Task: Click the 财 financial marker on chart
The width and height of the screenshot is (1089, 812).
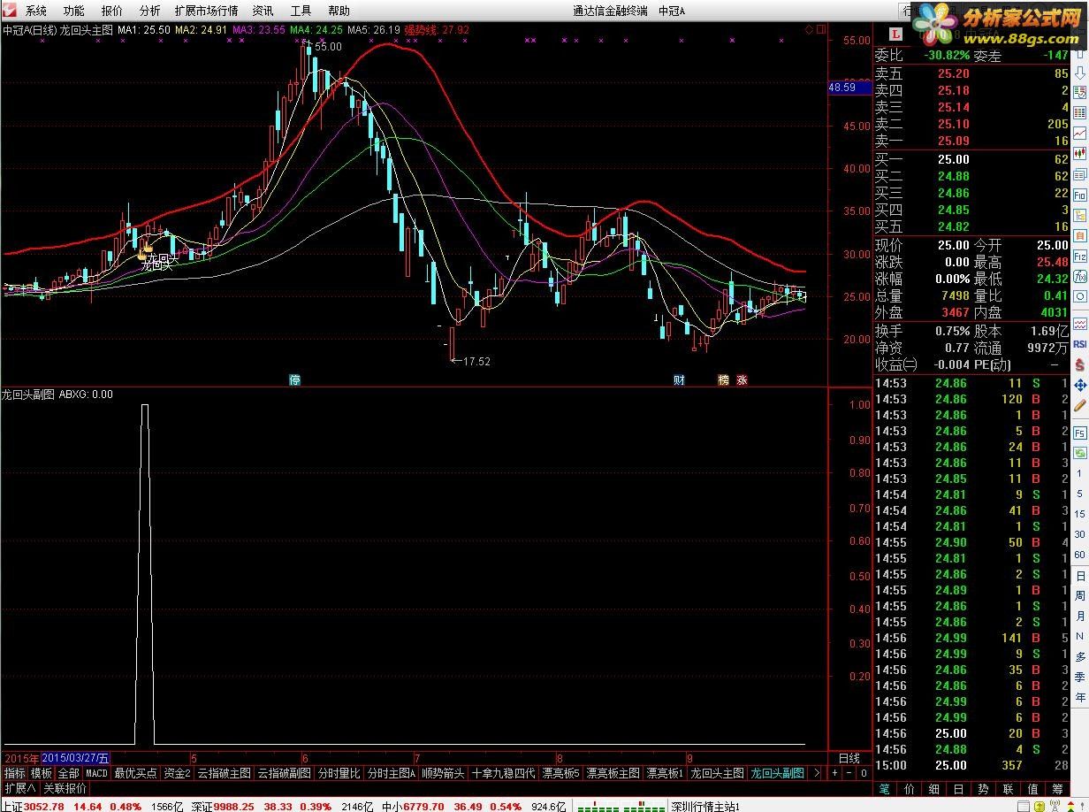Action: (x=679, y=380)
